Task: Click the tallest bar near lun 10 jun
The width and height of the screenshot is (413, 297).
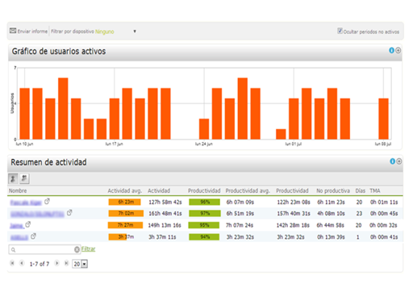Action: point(63,108)
